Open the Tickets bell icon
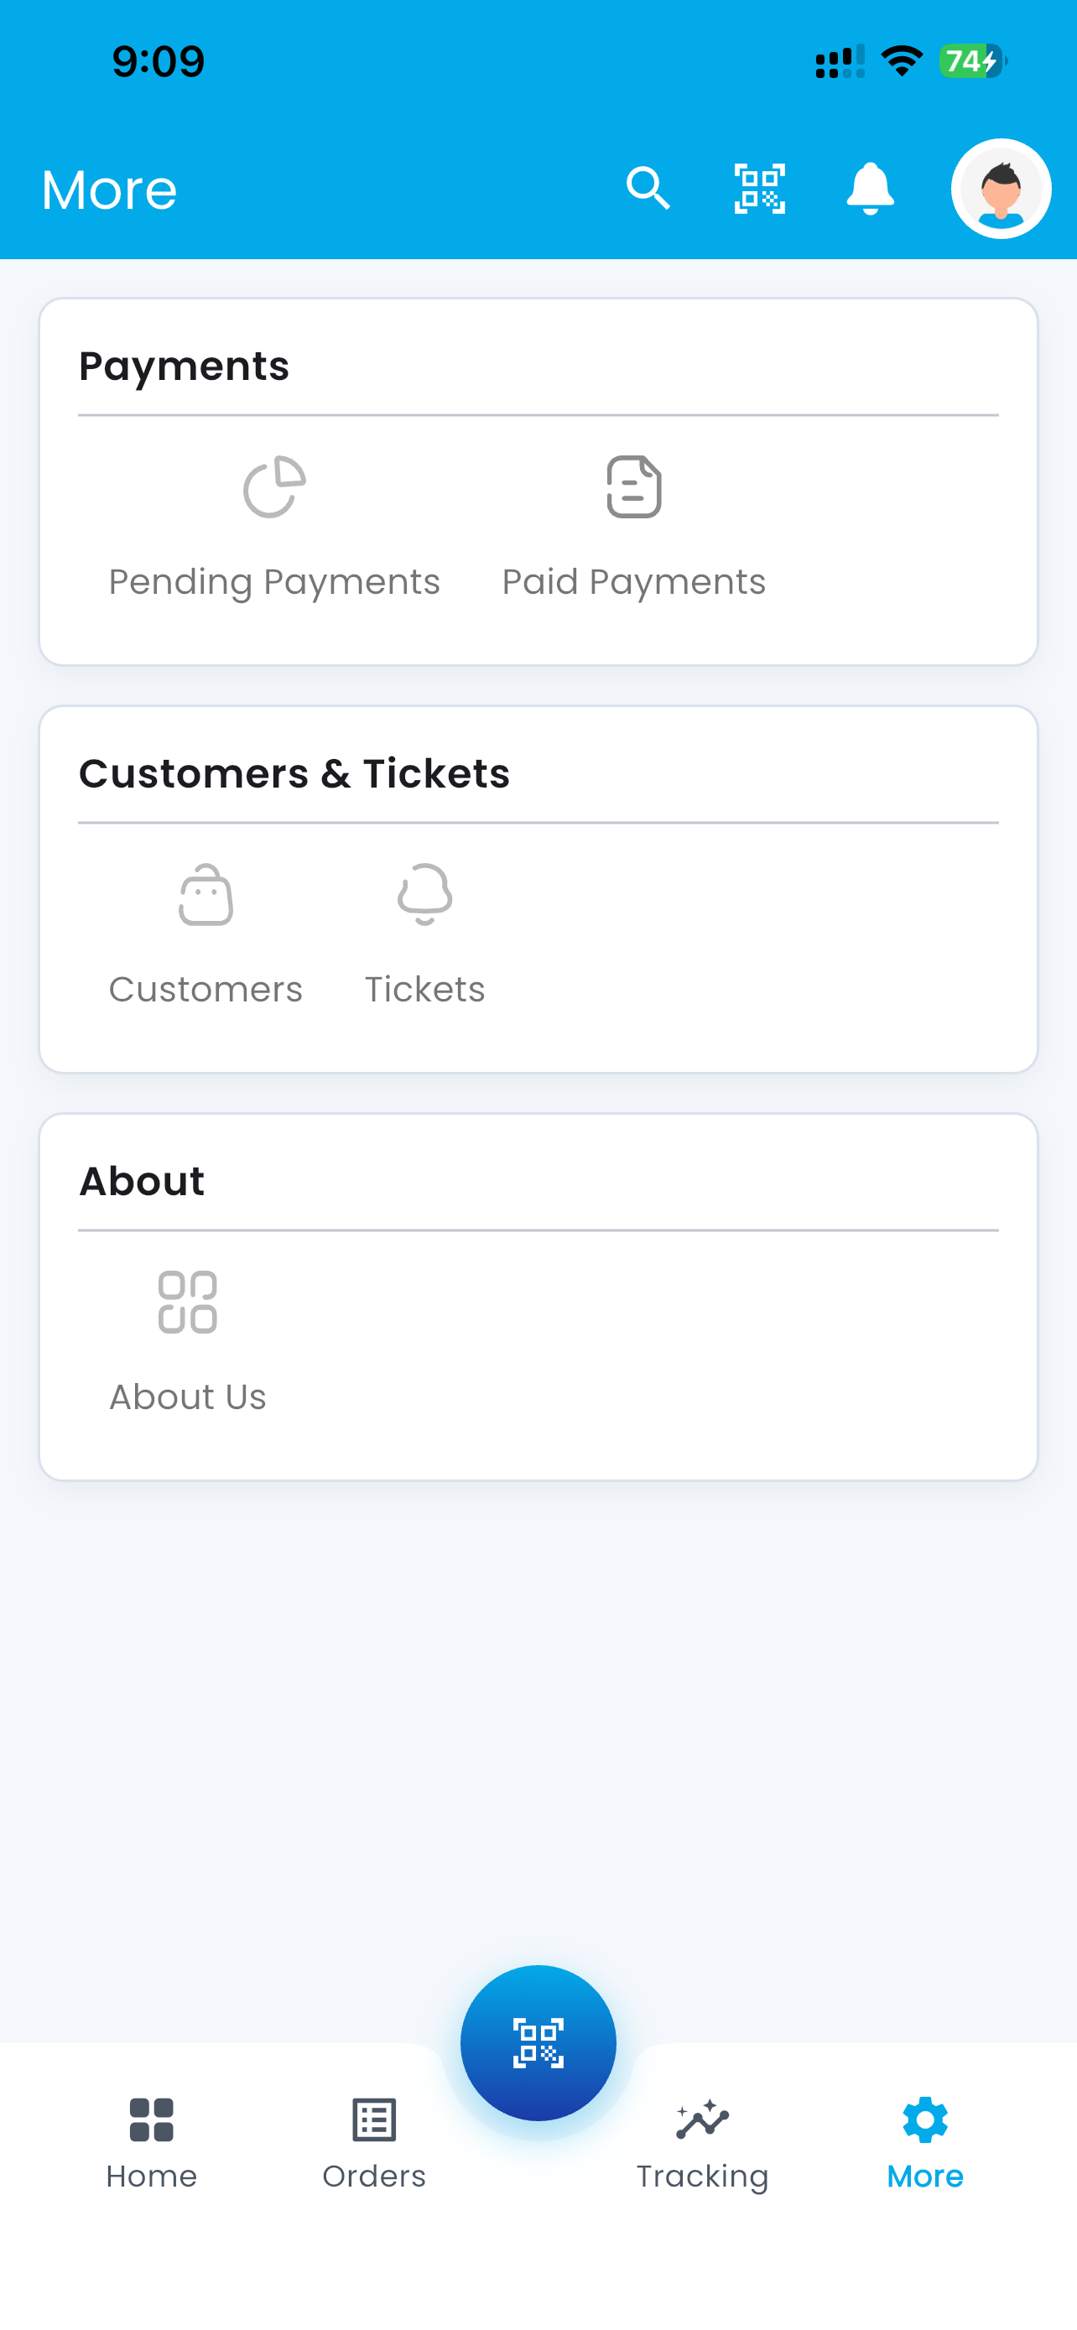 click(x=425, y=895)
